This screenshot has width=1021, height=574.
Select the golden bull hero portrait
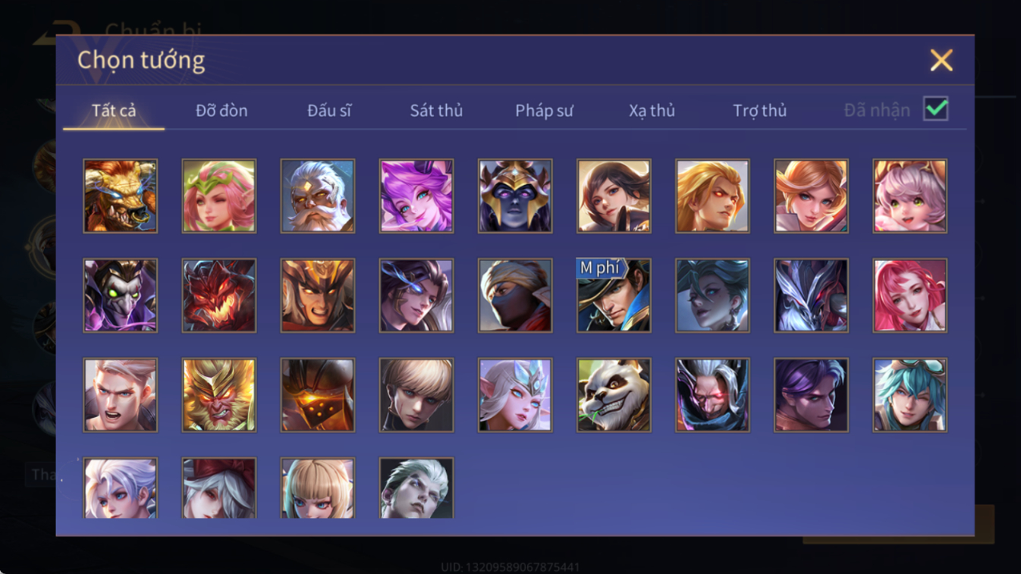(121, 196)
